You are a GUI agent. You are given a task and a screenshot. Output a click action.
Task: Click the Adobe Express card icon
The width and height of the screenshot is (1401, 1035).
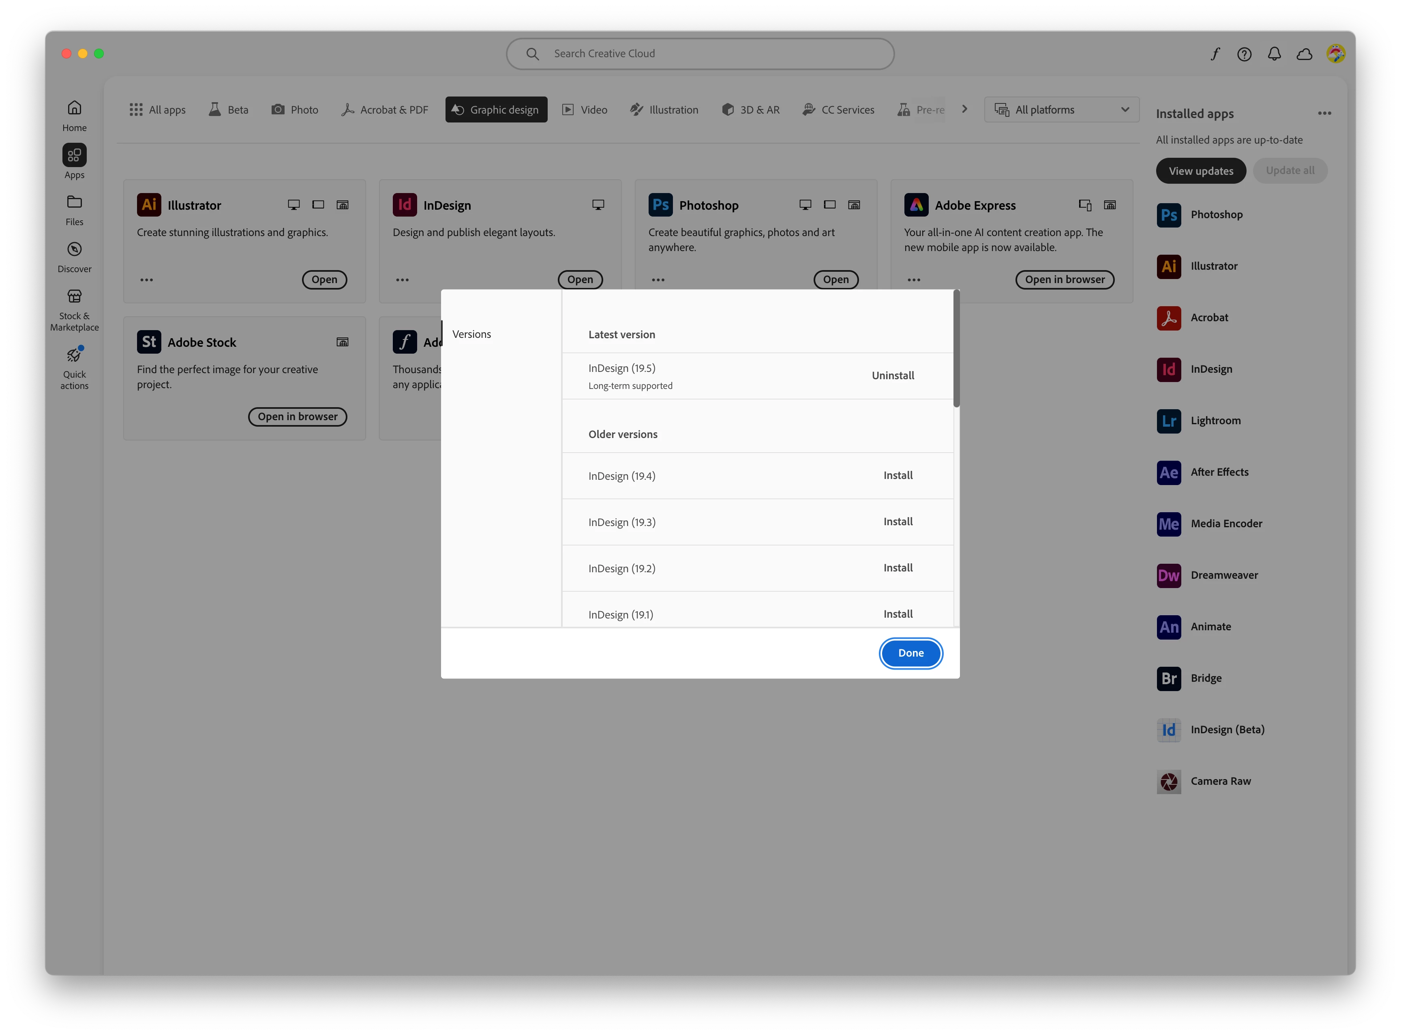[916, 205]
